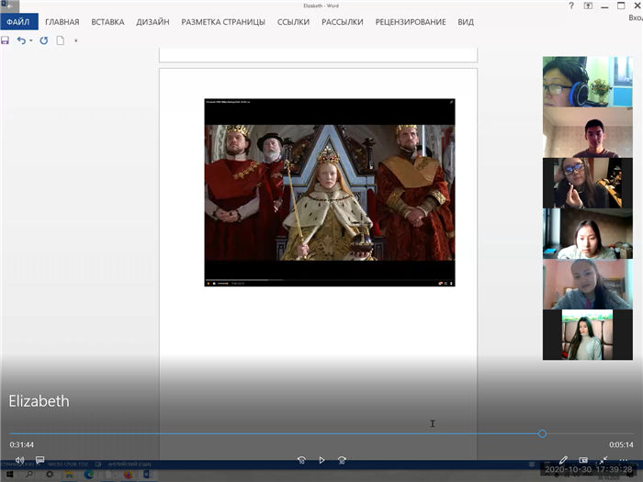
Task: Click the pencil edit icon in player
Action: [x=563, y=460]
